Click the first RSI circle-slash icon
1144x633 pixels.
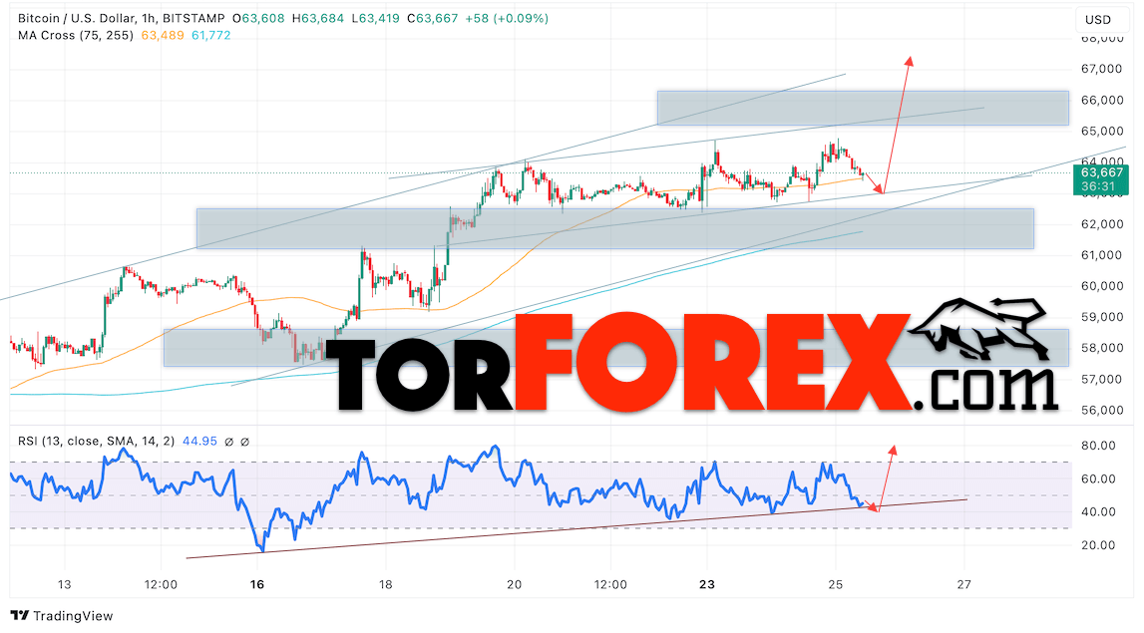click(x=228, y=442)
